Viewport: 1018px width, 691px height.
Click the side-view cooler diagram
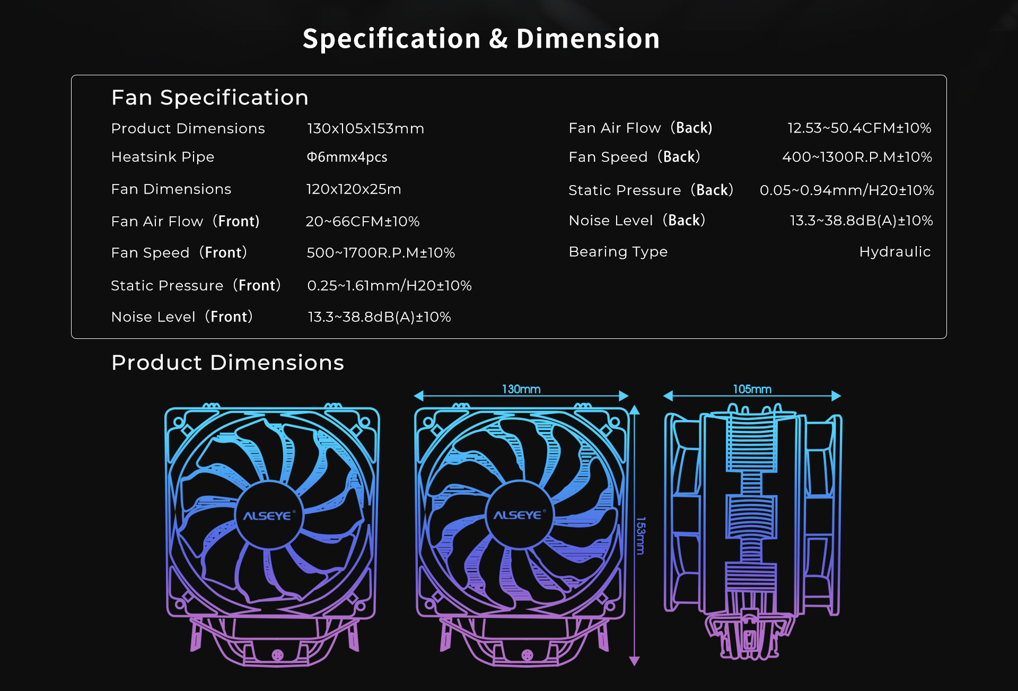click(752, 530)
